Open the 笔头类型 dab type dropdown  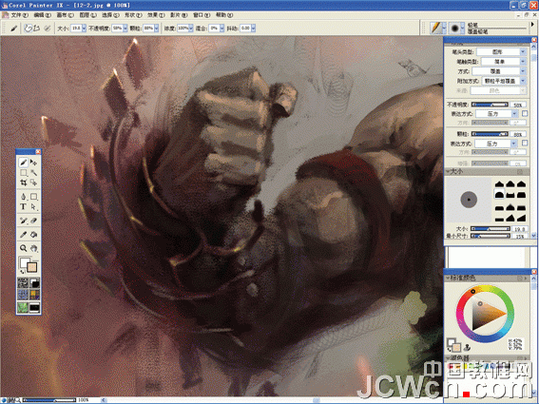(502, 51)
